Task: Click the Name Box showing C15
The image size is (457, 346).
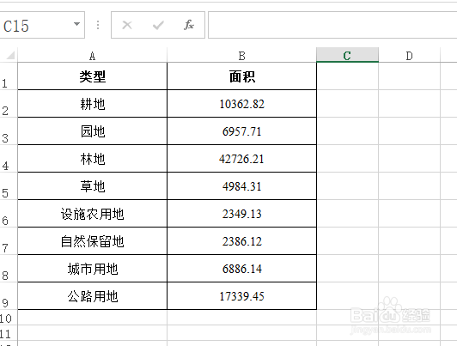Action: click(42, 25)
